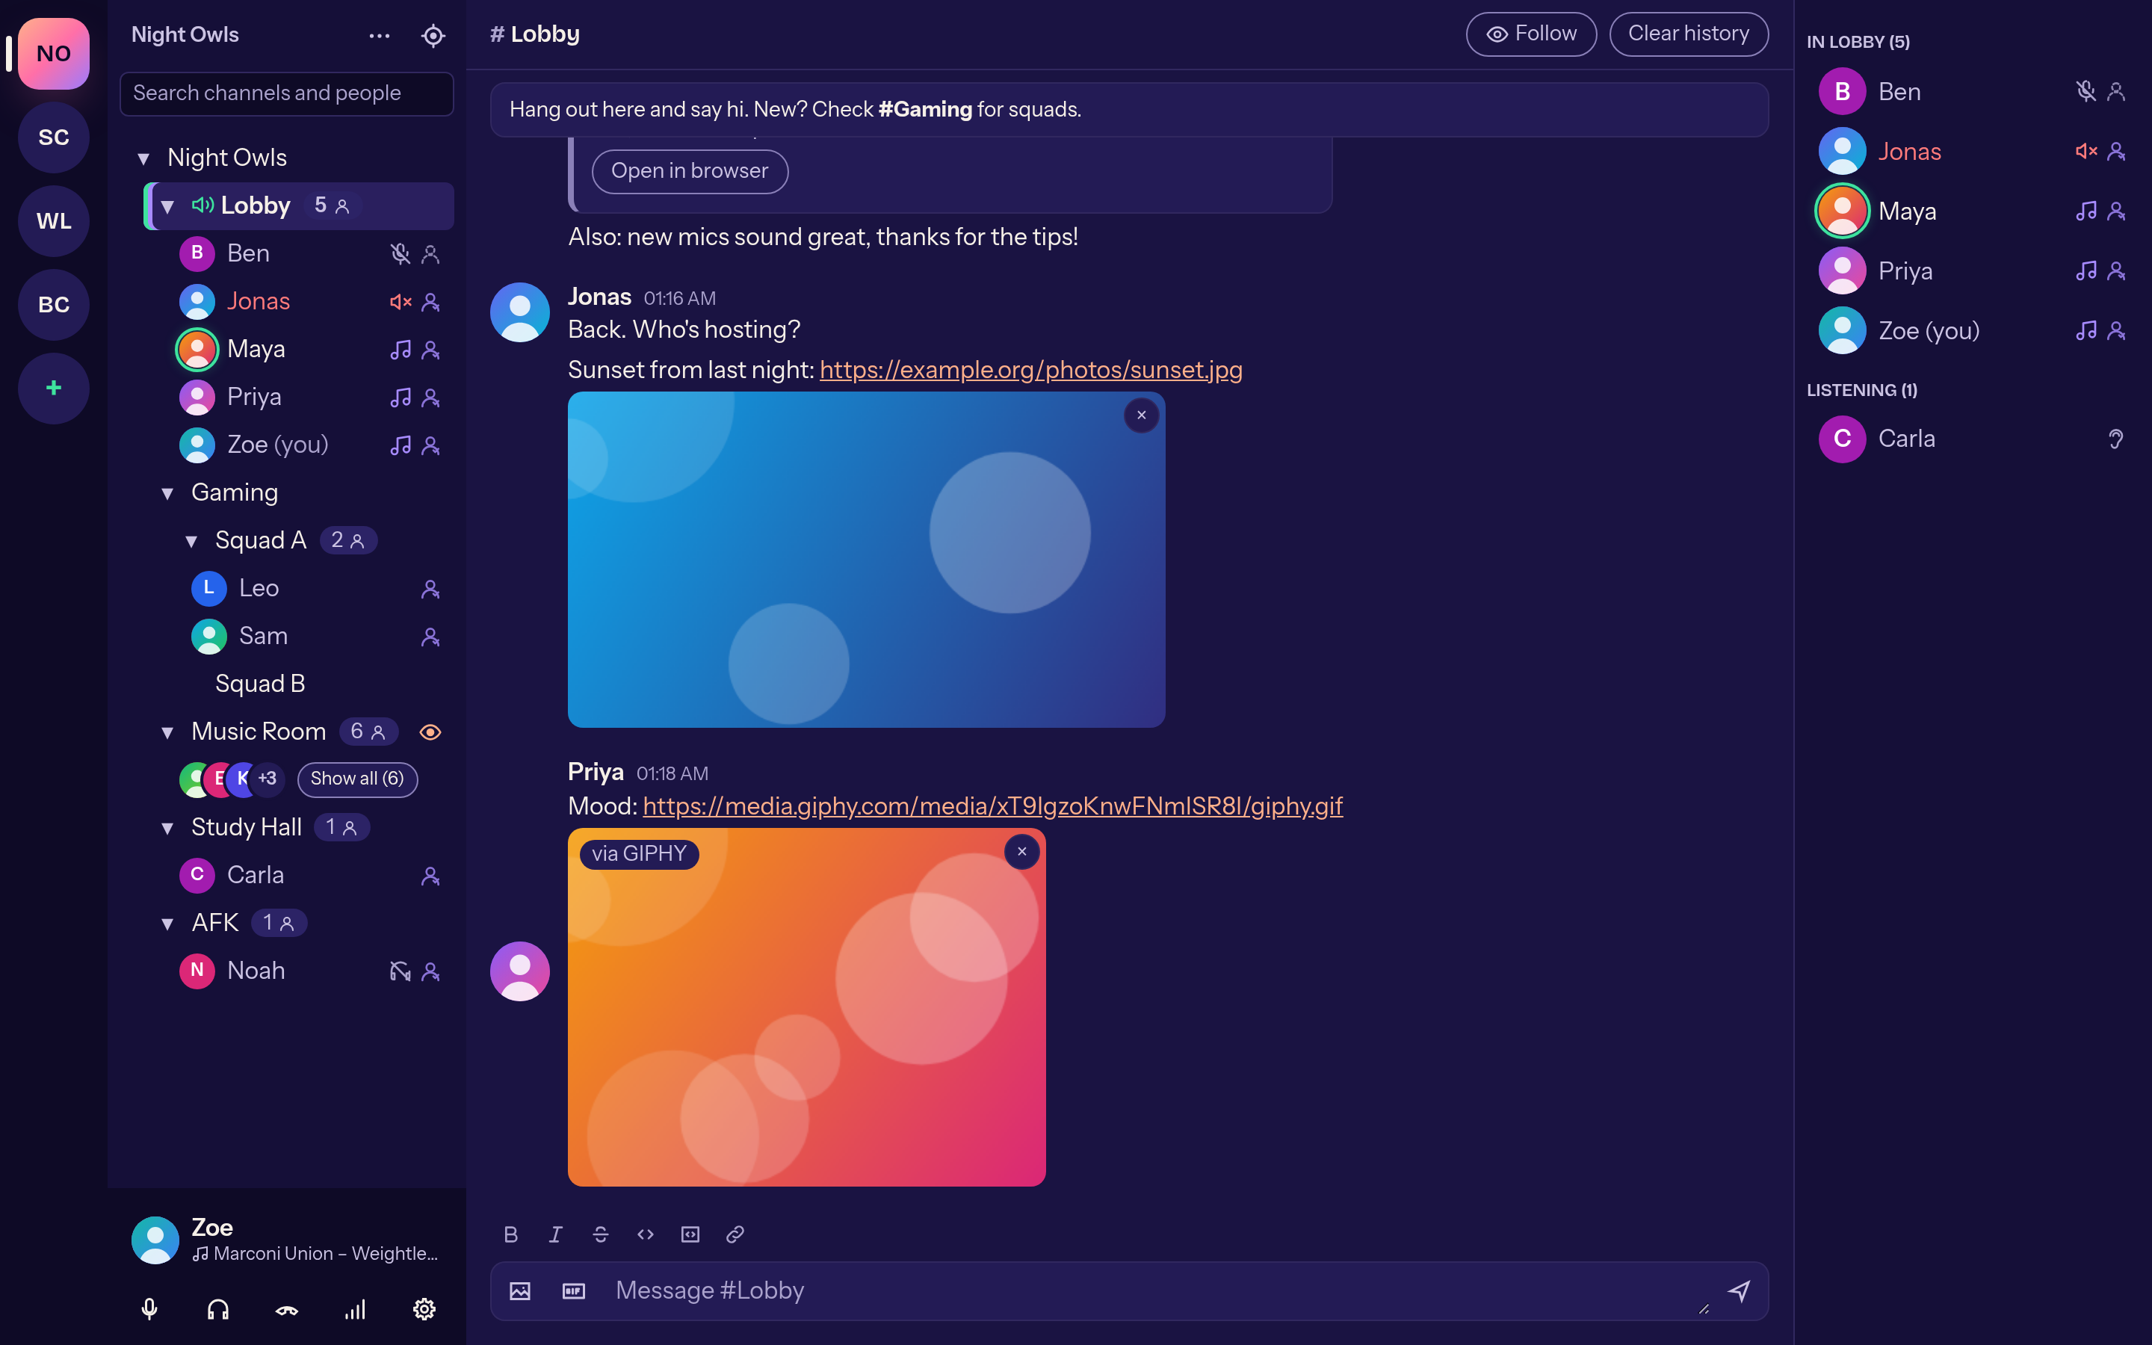
Task: Click Jonas's muted speaker icon in sidebar
Action: (401, 302)
